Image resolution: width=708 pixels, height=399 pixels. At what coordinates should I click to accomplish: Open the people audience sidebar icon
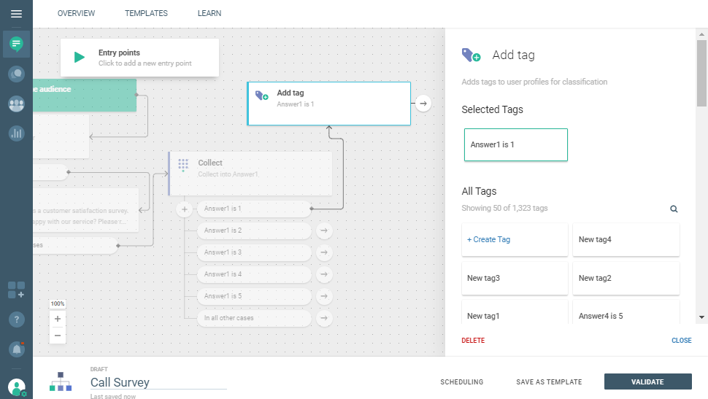coord(16,104)
